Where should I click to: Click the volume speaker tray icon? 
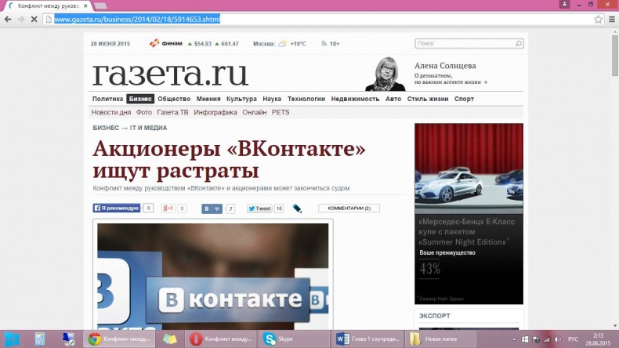558,339
